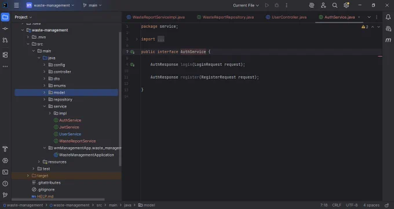
Task: Click the implementations gutter icon beside login method
Action: pyautogui.click(x=132, y=65)
